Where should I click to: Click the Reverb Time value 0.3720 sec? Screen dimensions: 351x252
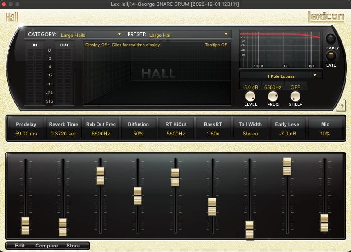[x=63, y=134]
